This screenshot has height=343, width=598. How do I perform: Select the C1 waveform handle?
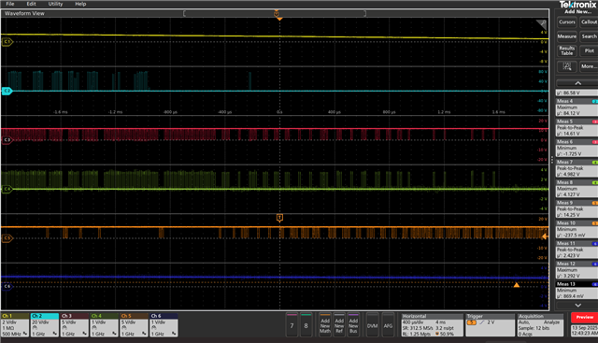7,41
